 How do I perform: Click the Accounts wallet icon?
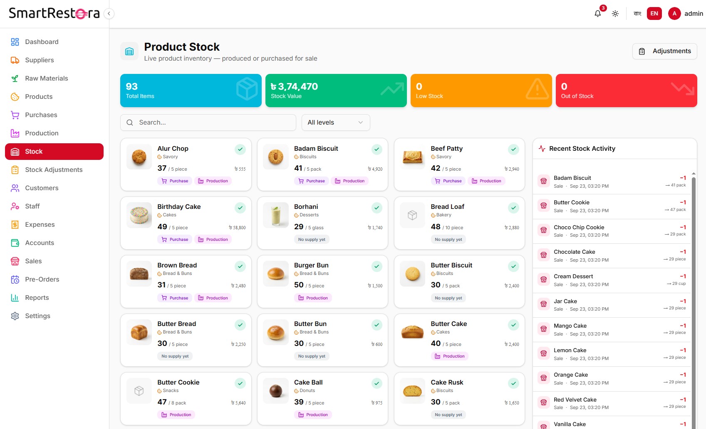[15, 243]
